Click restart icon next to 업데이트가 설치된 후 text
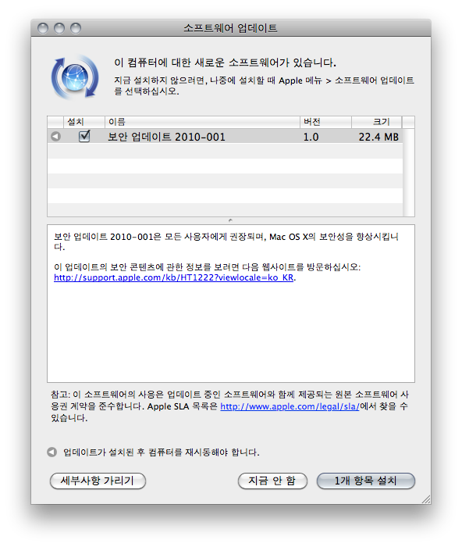462x547 pixels. (x=52, y=452)
